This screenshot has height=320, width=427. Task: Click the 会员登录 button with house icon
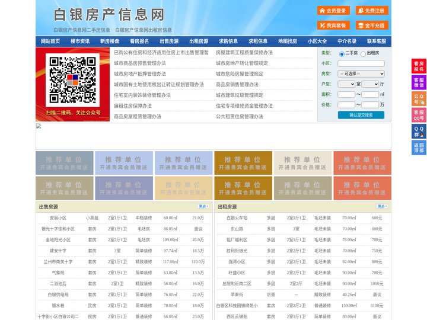pos(333,11)
